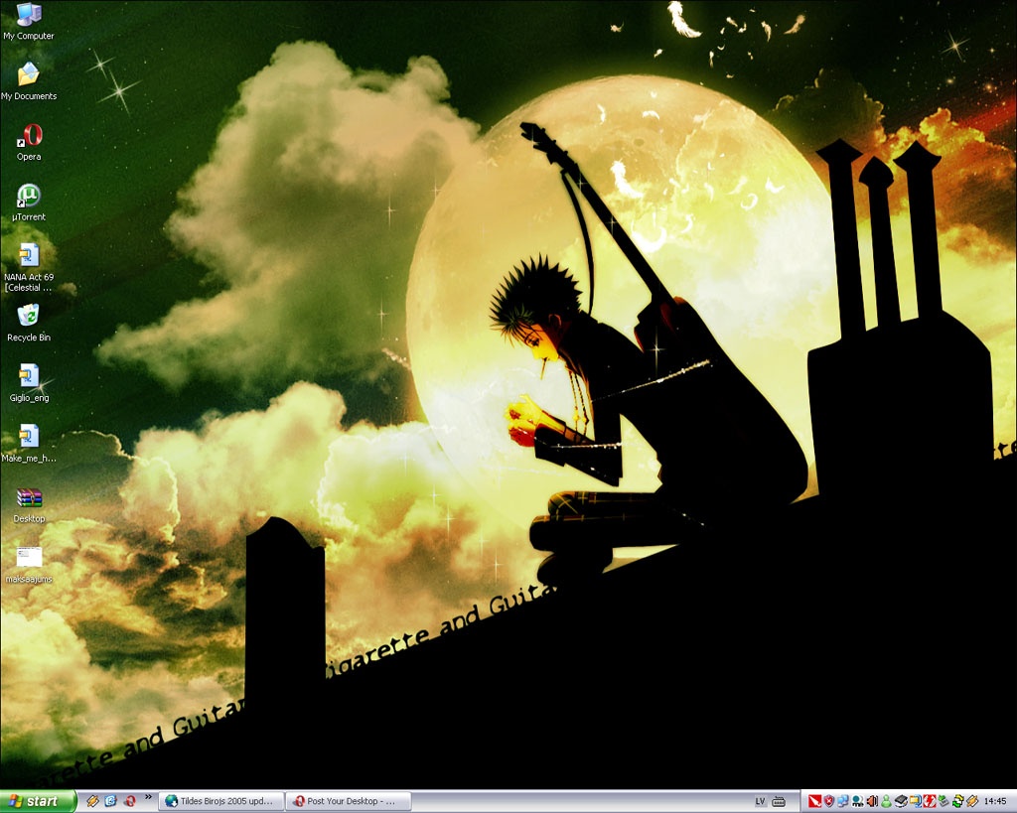Select the Recycle Bin icon

[x=29, y=323]
